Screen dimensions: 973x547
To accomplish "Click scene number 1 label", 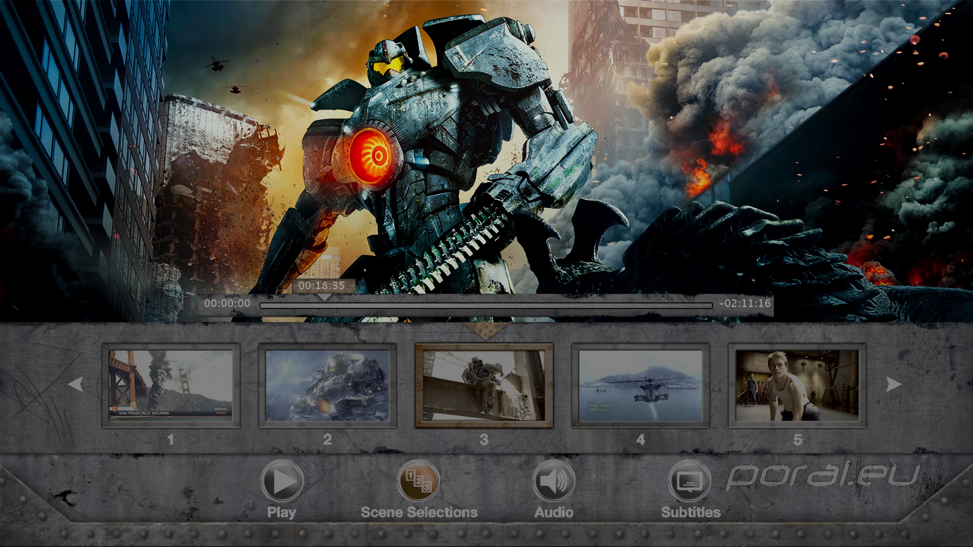I will point(171,439).
